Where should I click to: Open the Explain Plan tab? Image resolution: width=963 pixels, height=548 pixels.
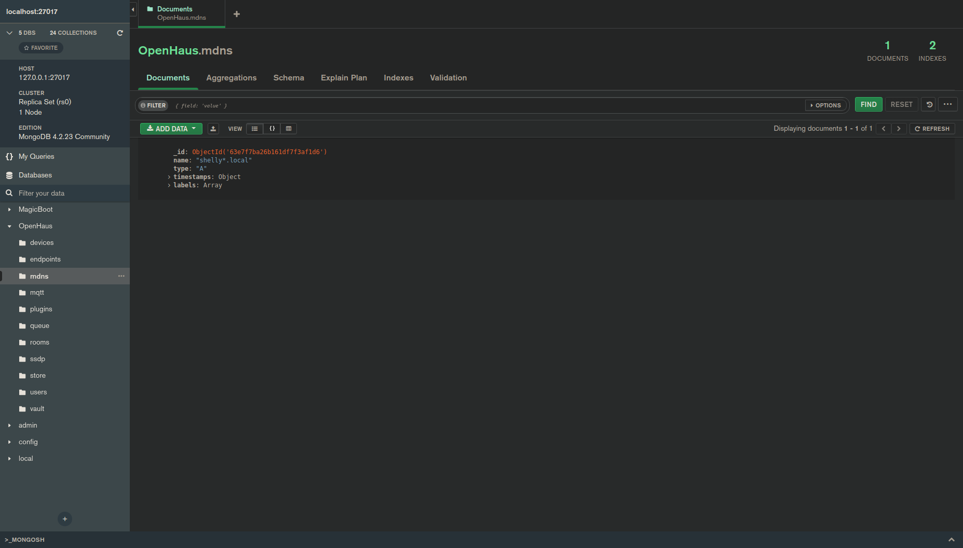(x=344, y=78)
